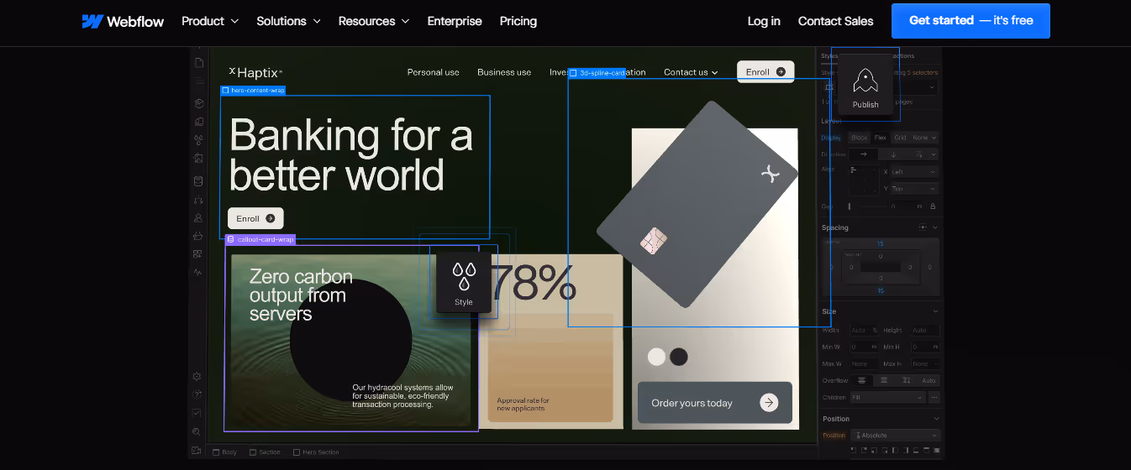Set Overflow to visible icon

coord(861,381)
